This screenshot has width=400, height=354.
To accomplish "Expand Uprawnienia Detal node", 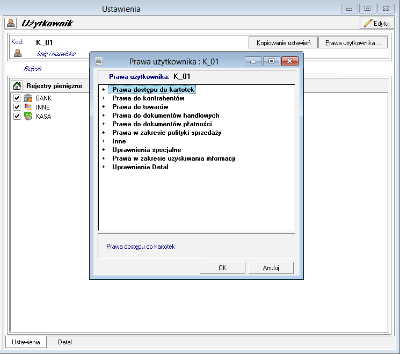I will 103,167.
